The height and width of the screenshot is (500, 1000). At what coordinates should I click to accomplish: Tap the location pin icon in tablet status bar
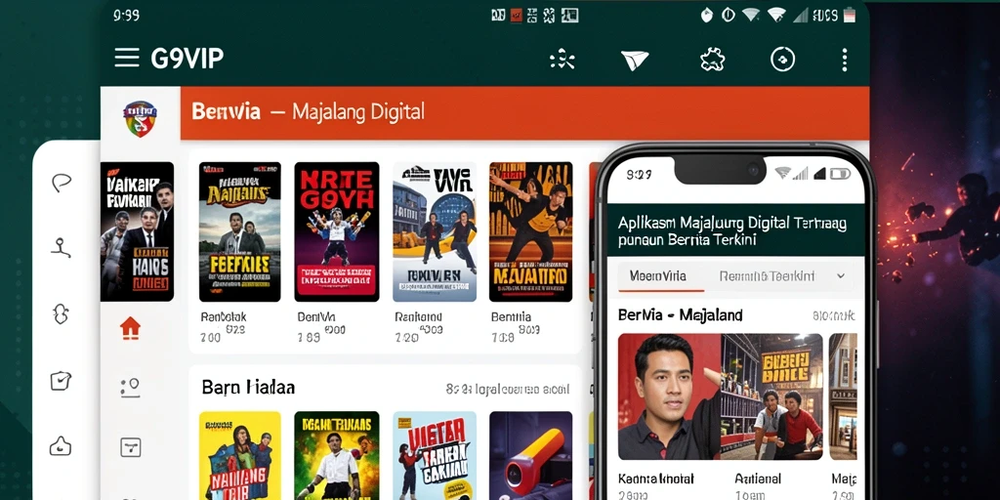tap(706, 16)
